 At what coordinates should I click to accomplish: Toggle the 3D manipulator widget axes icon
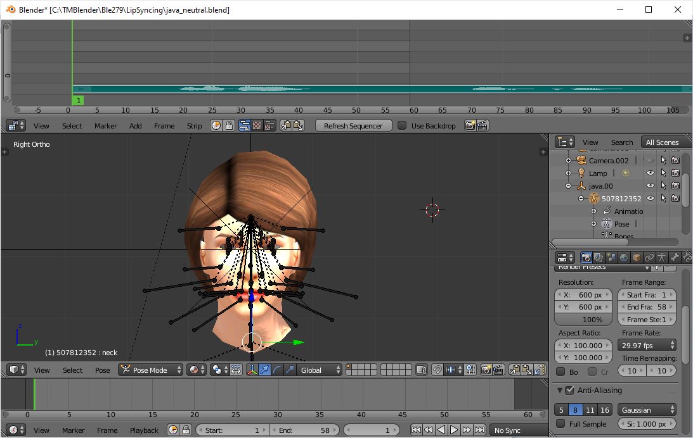[252, 370]
